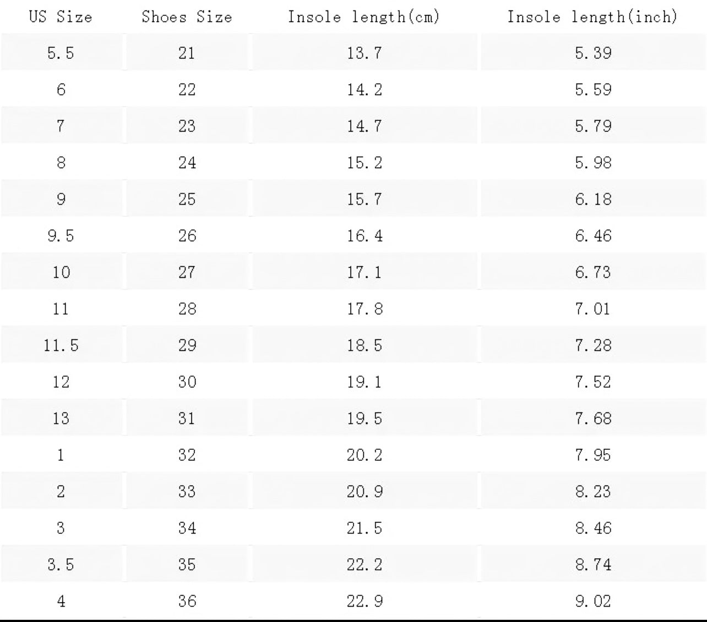Click US size 3.5 cell
707x622 pixels.
pyautogui.click(x=61, y=565)
